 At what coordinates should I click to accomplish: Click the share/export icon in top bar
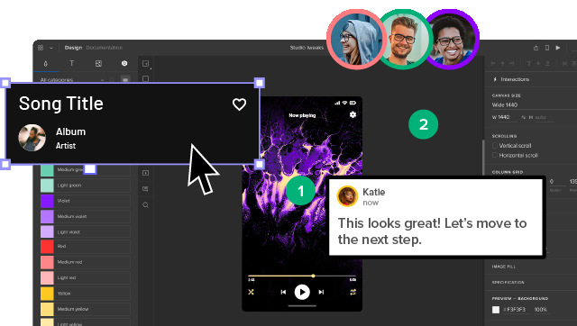point(536,48)
